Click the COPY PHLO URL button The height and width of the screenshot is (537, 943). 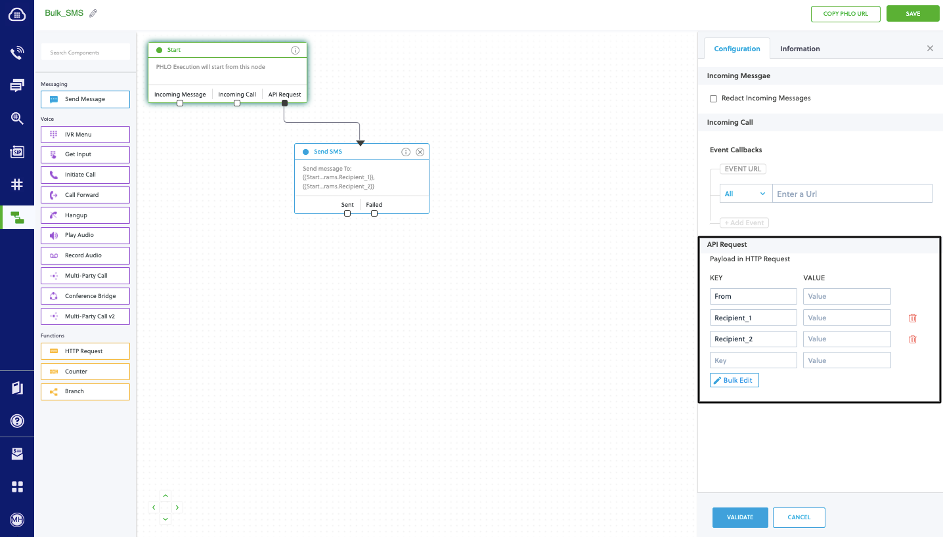(845, 13)
